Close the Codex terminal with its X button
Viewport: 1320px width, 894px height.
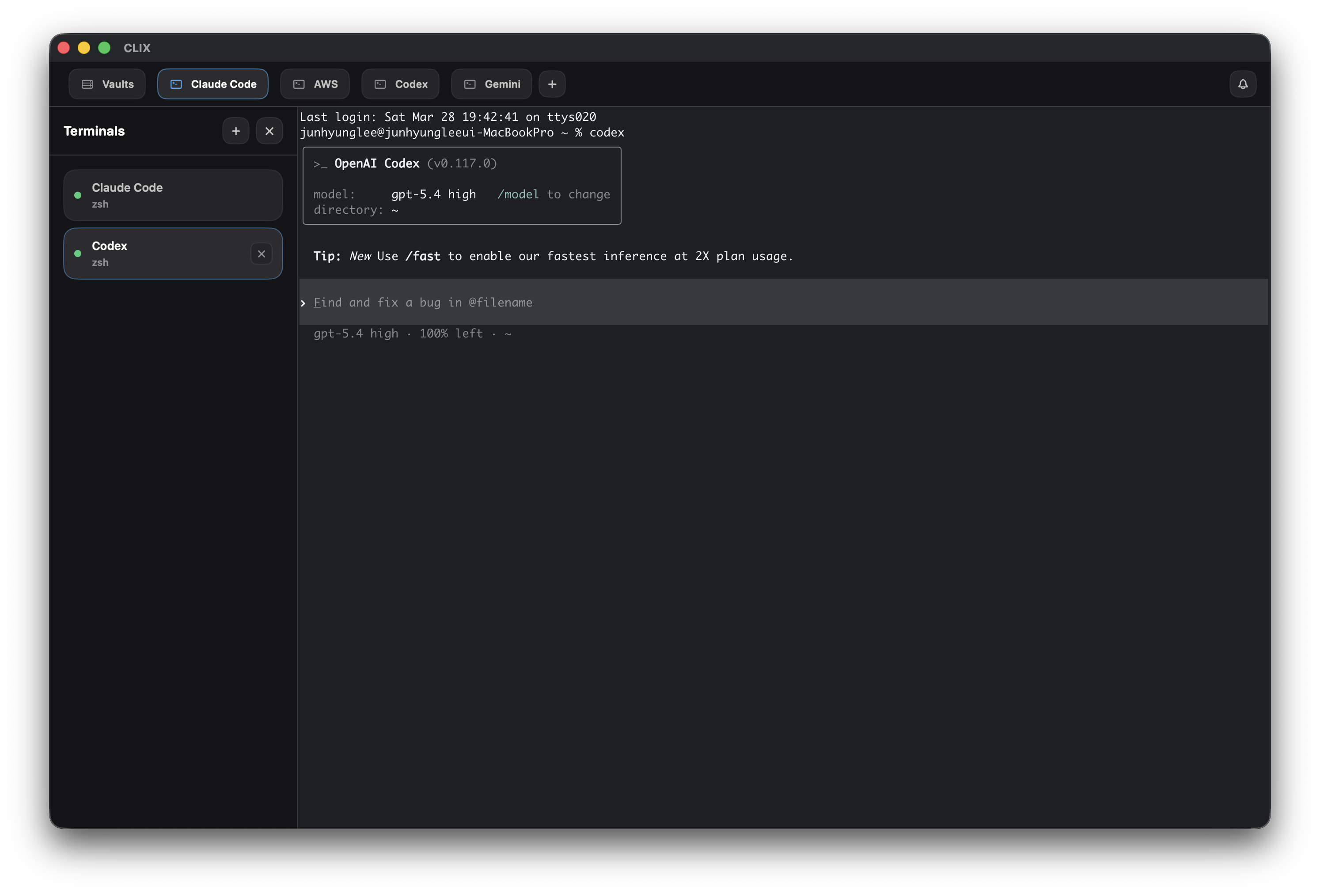pyautogui.click(x=261, y=254)
